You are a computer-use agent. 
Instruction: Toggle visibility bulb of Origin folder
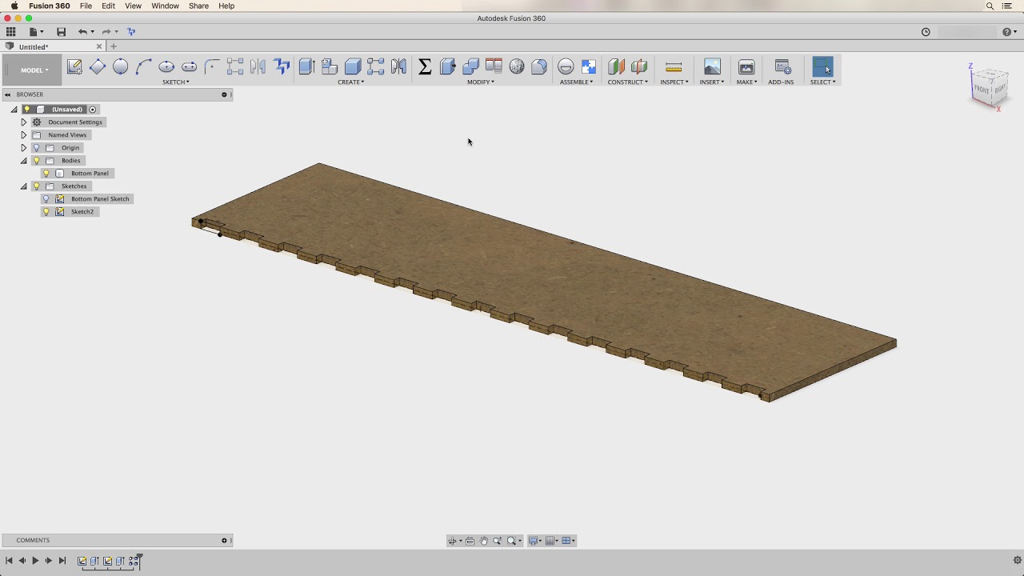click(x=36, y=148)
